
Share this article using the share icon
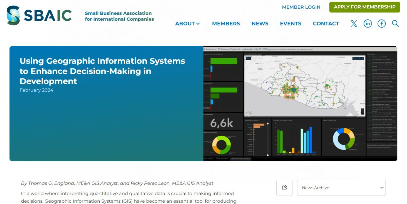point(284,187)
